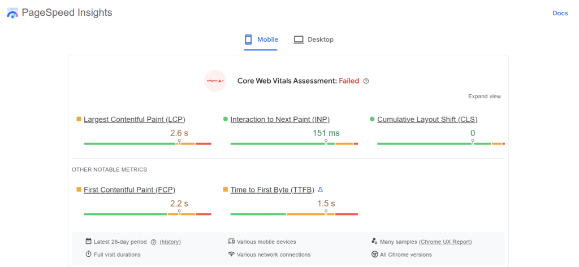Click the Latest 28-day period text

[x=120, y=242]
